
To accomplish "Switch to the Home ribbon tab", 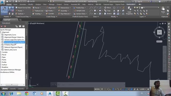I will pyautogui.click(x=9, y=4).
